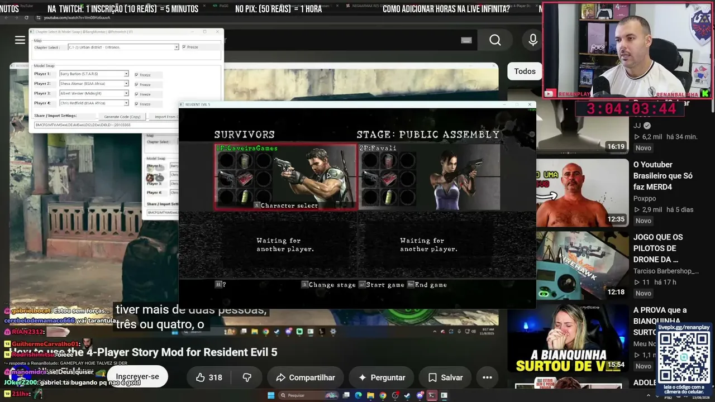Open 'JOGO QUE OS PILOTOS DE DRONE' title

(658, 248)
